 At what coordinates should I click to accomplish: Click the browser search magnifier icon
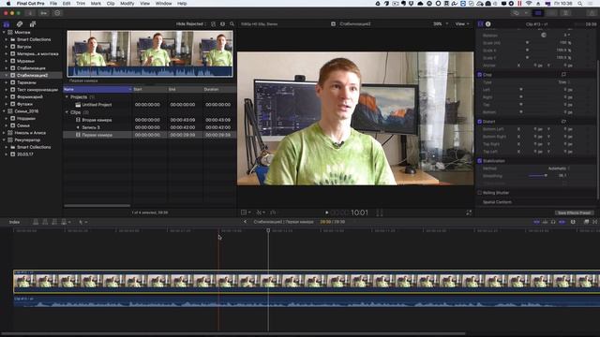coord(232,24)
